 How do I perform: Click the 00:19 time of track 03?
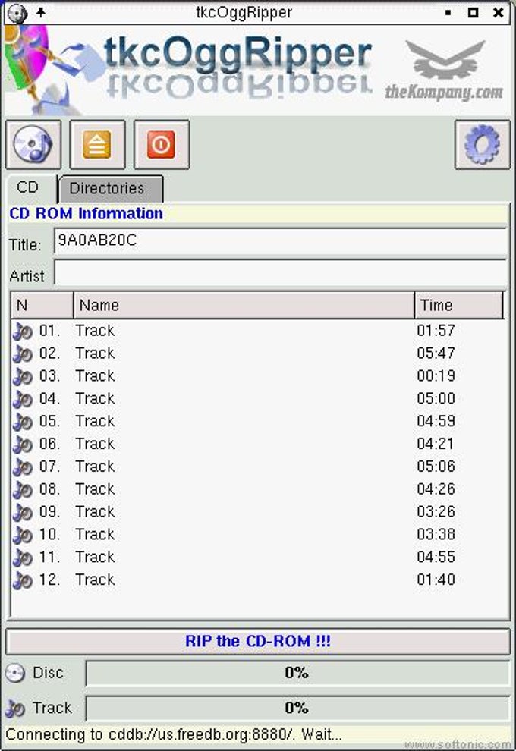click(x=436, y=375)
